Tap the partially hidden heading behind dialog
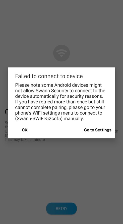 7,112
